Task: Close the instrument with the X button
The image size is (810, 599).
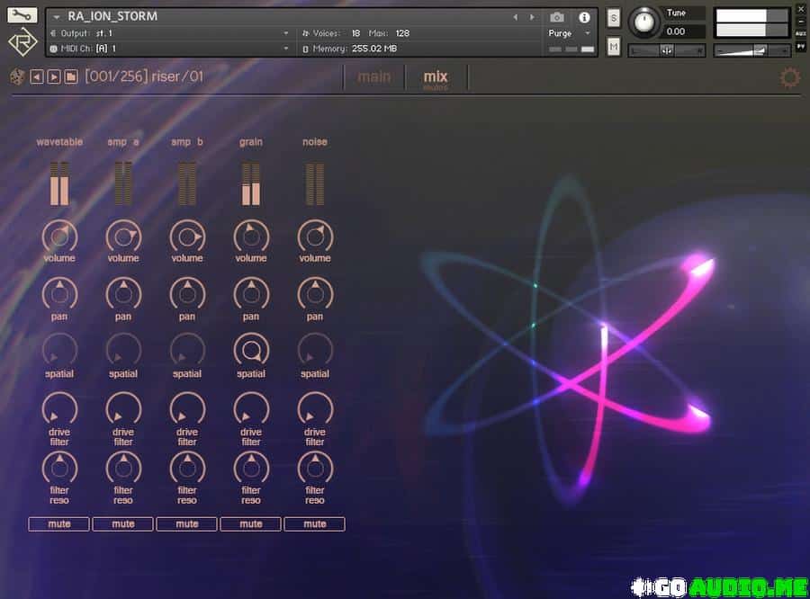Action: (801, 10)
